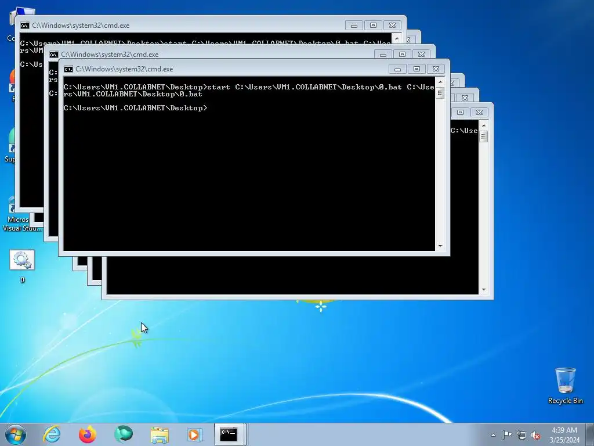This screenshot has width=594, height=446.
Task: Close the front cmd.exe window
Action: click(x=436, y=69)
